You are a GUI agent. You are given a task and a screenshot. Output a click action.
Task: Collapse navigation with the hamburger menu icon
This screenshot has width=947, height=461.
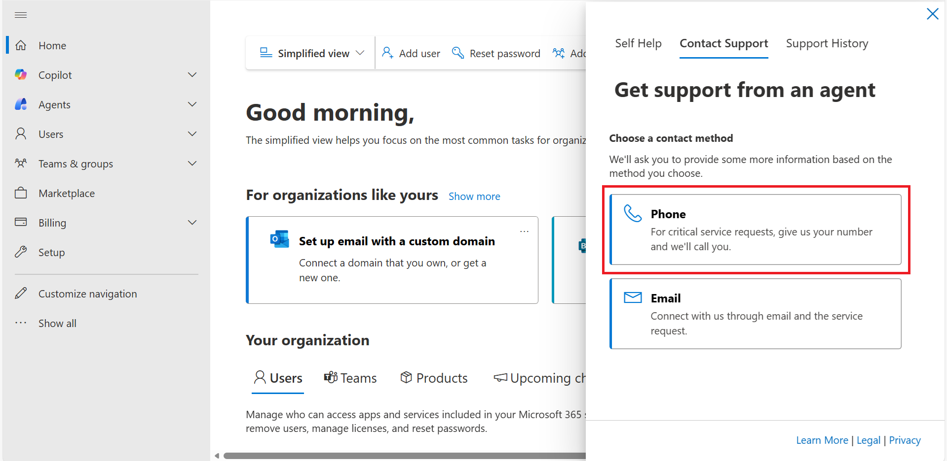21,15
